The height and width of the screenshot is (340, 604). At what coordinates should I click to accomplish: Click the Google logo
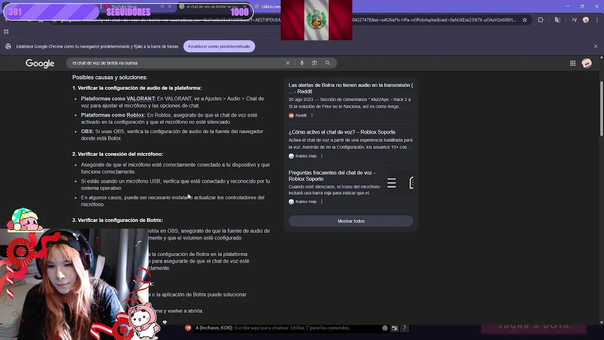pos(40,63)
